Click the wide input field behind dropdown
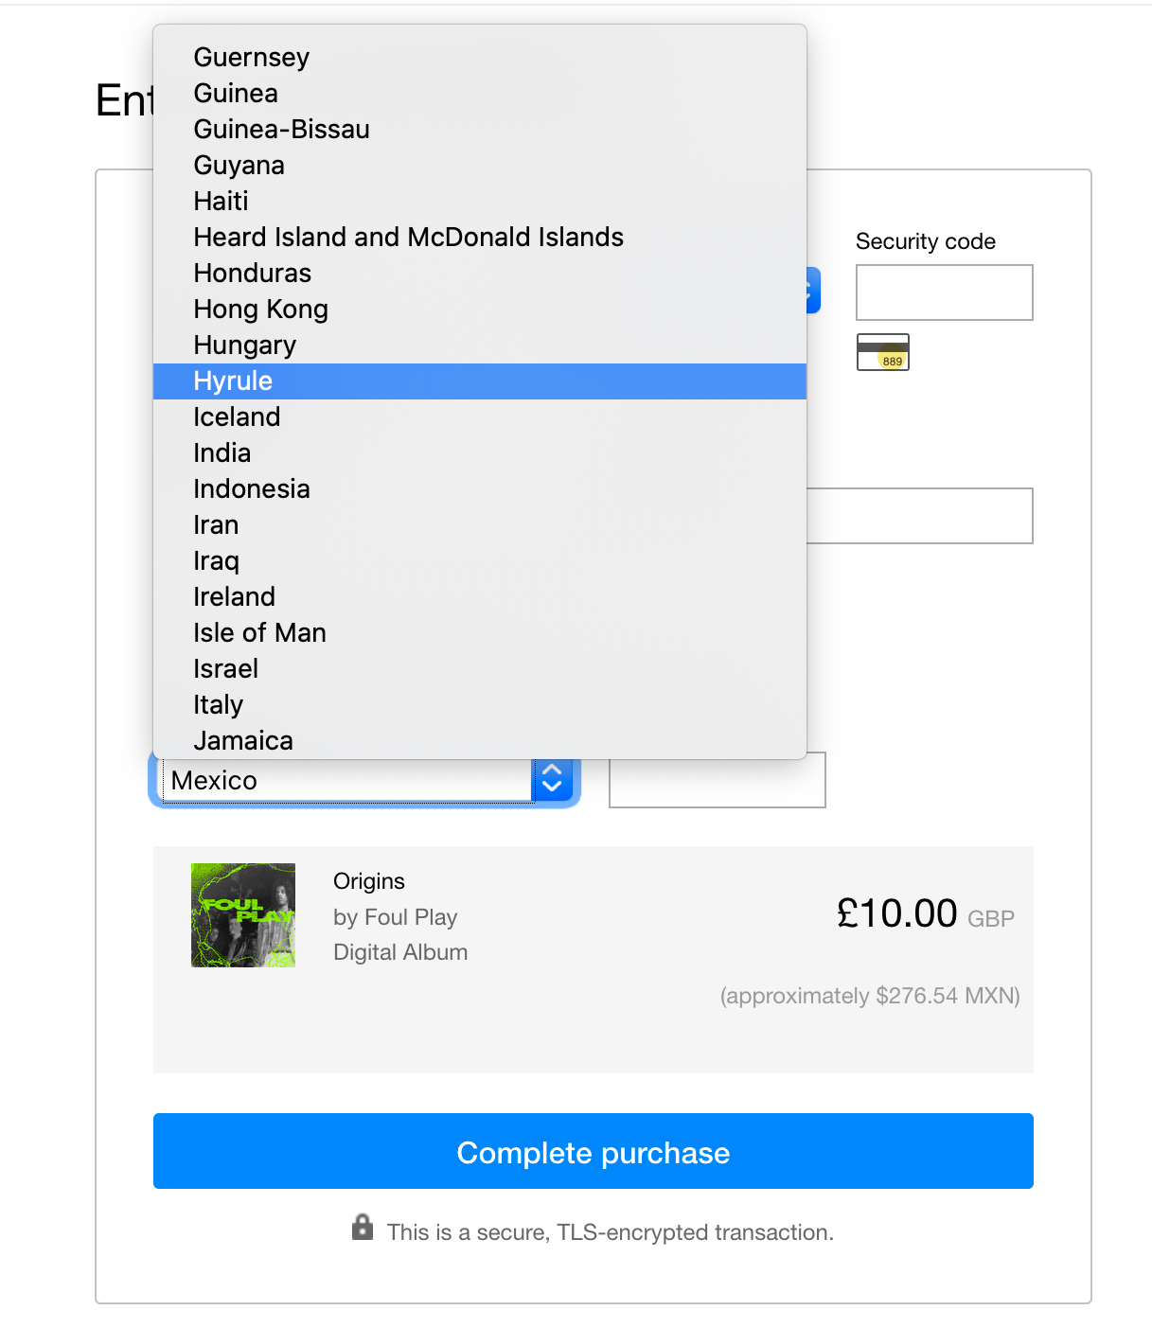This screenshot has height=1328, width=1152. pyautogui.click(x=919, y=516)
